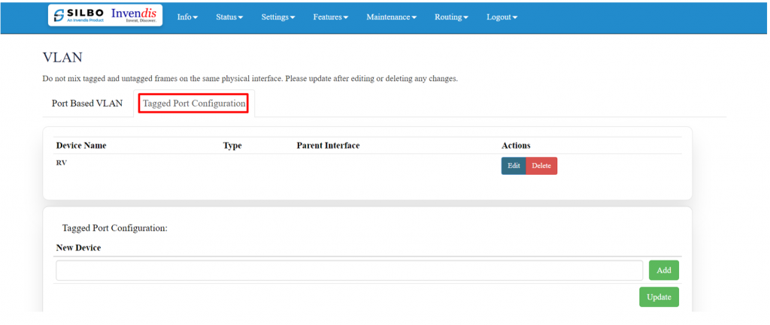This screenshot has height=325, width=770.
Task: Click the Update button
Action: (x=659, y=297)
